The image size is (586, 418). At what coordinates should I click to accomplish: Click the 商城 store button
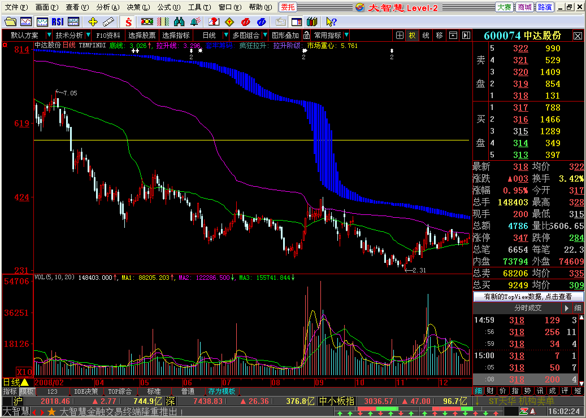pyautogui.click(x=524, y=7)
